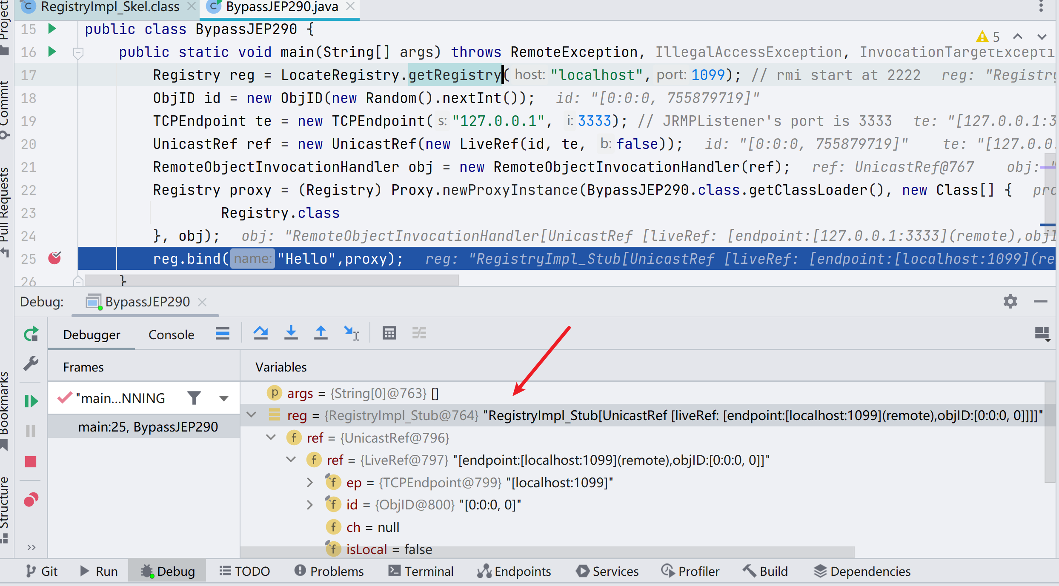The width and height of the screenshot is (1059, 586).
Task: Collapse the reg variable tree node
Action: tap(252, 414)
